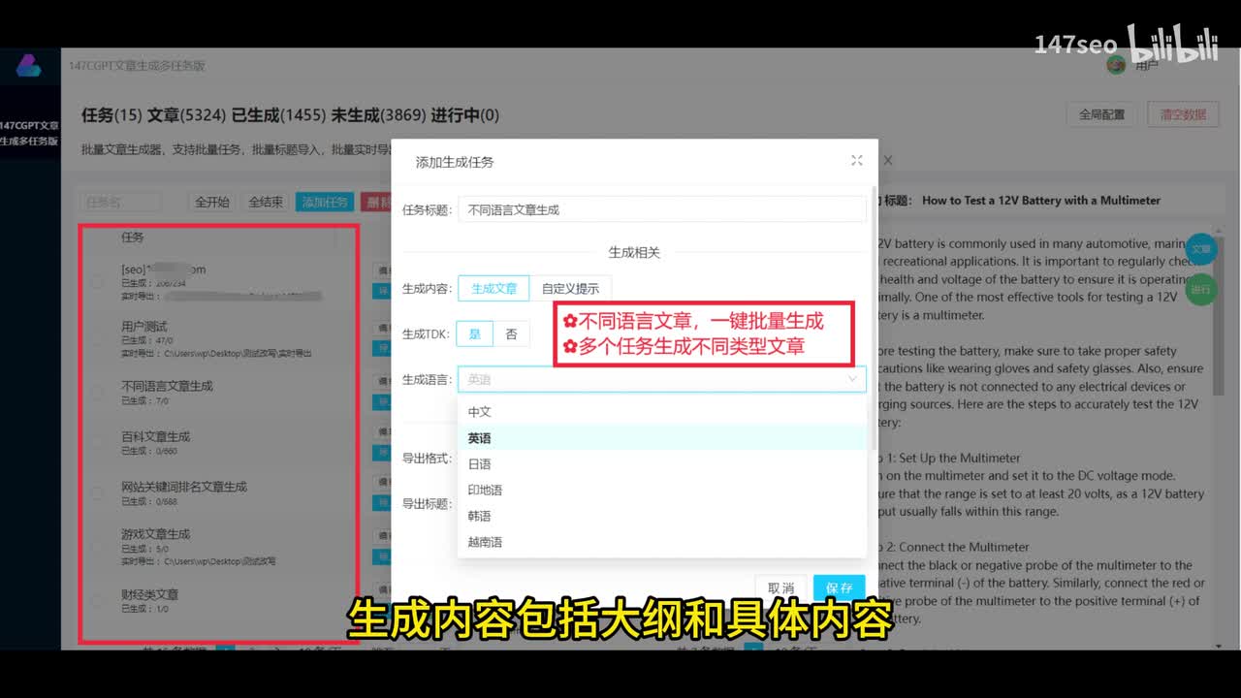Close the article preview panel with X
The height and width of the screenshot is (698, 1241).
(887, 161)
